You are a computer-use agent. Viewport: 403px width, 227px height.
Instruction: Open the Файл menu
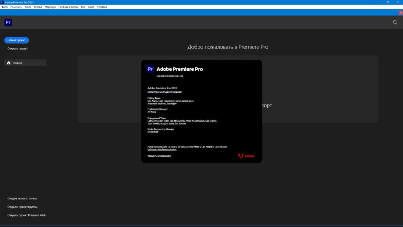click(x=5, y=7)
